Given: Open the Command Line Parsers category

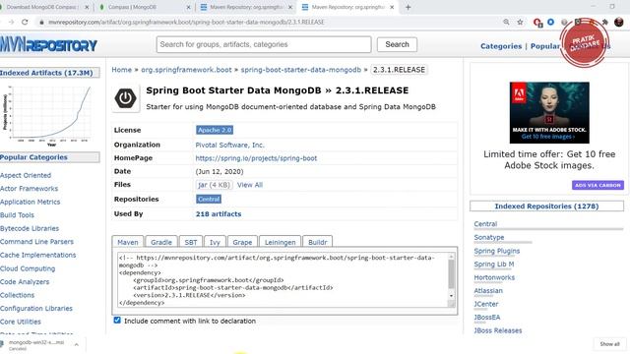Looking at the screenshot, I should pos(37,242).
